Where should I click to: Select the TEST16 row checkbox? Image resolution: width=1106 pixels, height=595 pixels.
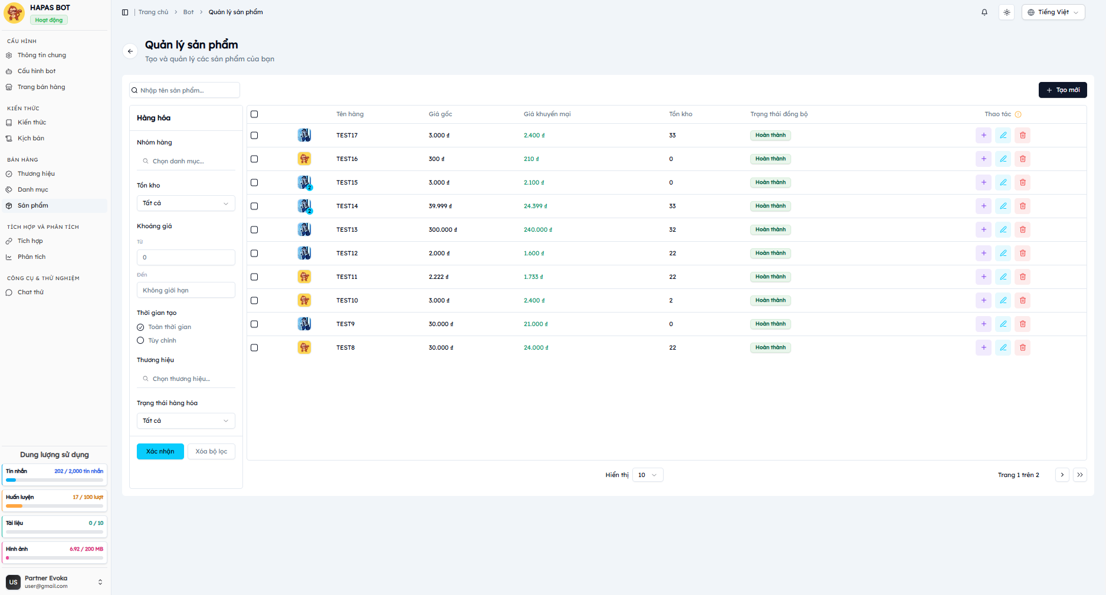coord(254,159)
